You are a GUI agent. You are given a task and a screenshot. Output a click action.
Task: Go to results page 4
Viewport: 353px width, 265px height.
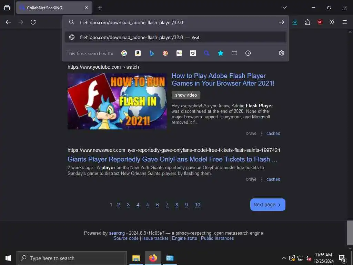pyautogui.click(x=138, y=205)
